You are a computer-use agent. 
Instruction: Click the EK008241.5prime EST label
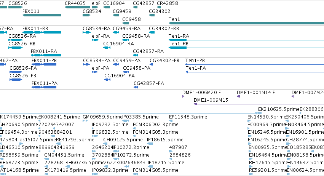(59, 117)
